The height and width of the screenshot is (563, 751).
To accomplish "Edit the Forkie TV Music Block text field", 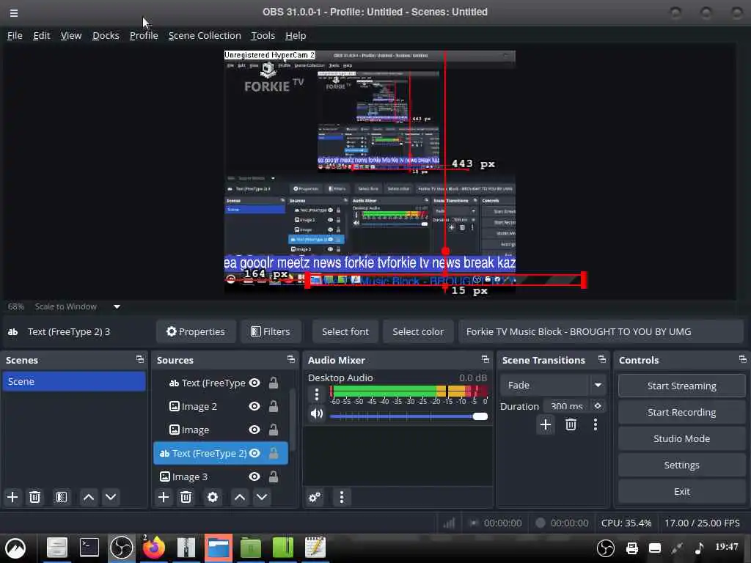I will [601, 331].
